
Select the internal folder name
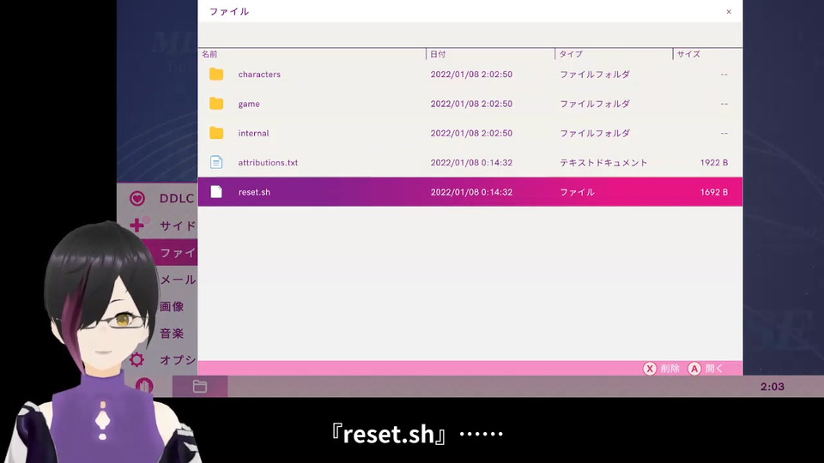pos(253,134)
